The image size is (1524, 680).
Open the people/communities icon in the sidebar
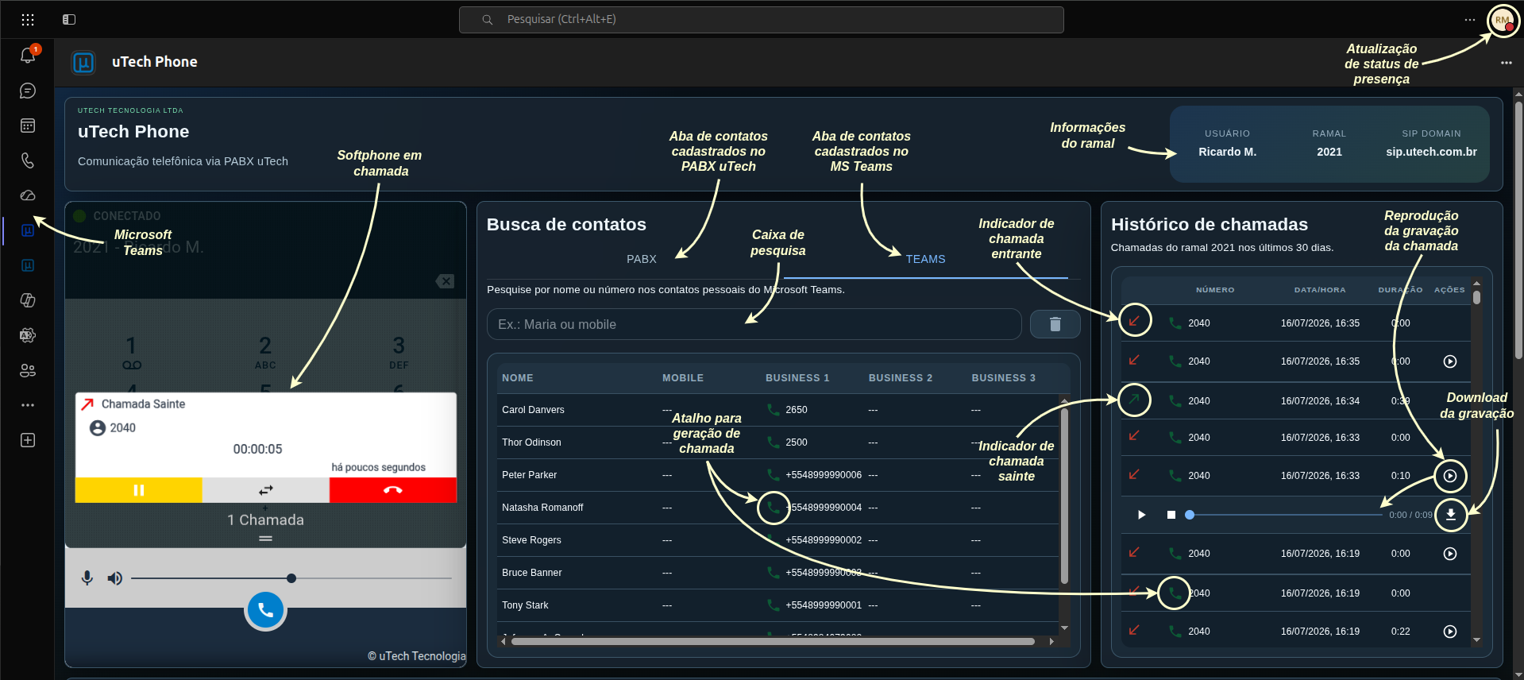pos(28,370)
